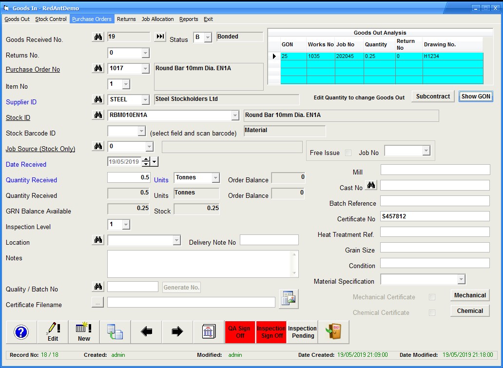Search Goods Received No. with binoculars icon
The height and width of the screenshot is (368, 503).
point(98,37)
